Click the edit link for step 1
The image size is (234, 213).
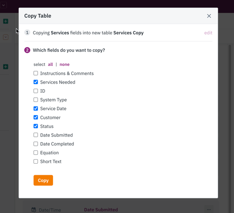click(208, 32)
